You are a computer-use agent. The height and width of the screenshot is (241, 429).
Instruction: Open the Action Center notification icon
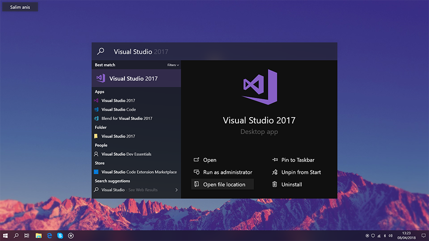pos(424,236)
